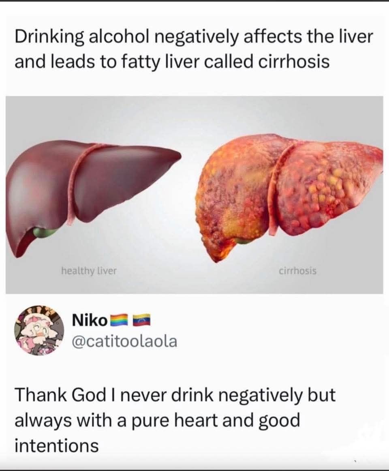Viewport: 389px width, 471px height.
Task: Click the rainbow pride flag emoji
Action: tap(118, 321)
